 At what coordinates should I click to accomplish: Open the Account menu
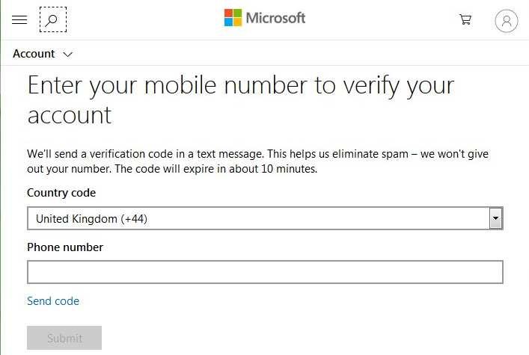click(34, 54)
